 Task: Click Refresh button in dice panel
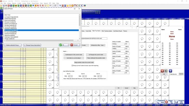(181, 74)
